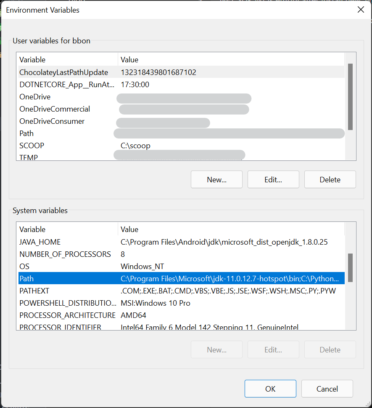Click Edit under user variables section

point(273,179)
